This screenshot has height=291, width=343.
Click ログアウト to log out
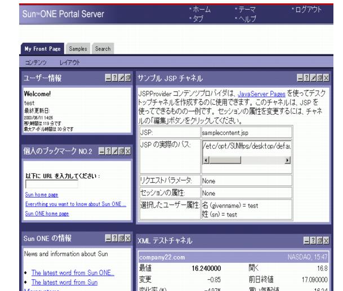309,10
